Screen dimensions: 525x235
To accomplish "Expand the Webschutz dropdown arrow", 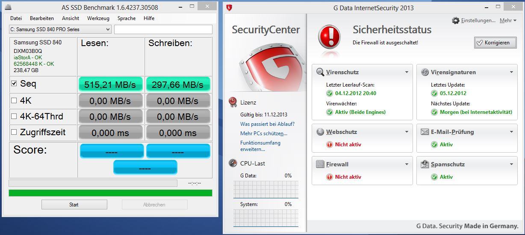I will click(x=407, y=132).
